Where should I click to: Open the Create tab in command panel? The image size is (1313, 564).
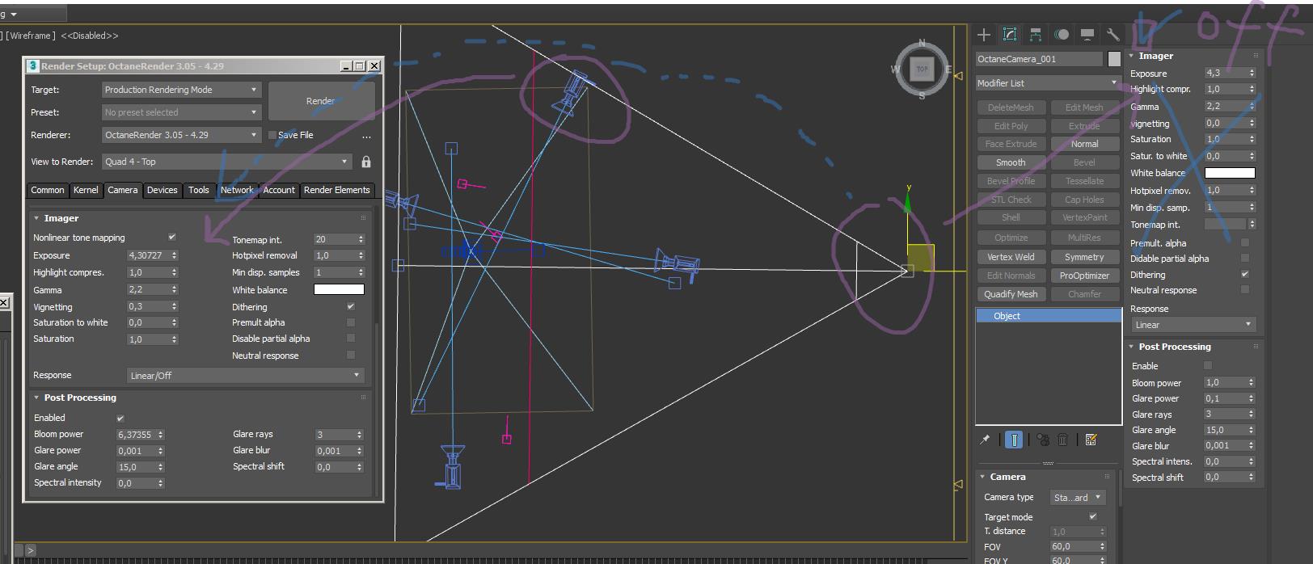[984, 34]
